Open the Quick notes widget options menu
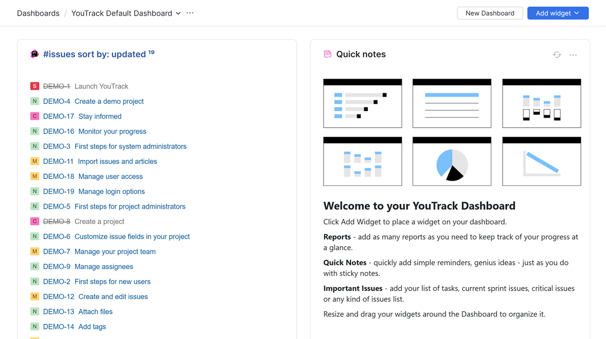Image resolution: width=606 pixels, height=339 pixels. coord(573,54)
